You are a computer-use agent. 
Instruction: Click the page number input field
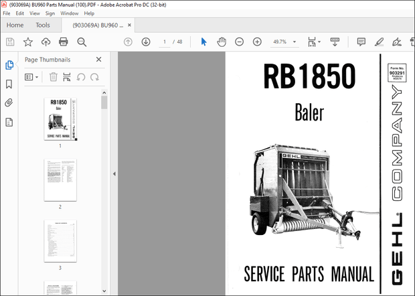point(165,42)
